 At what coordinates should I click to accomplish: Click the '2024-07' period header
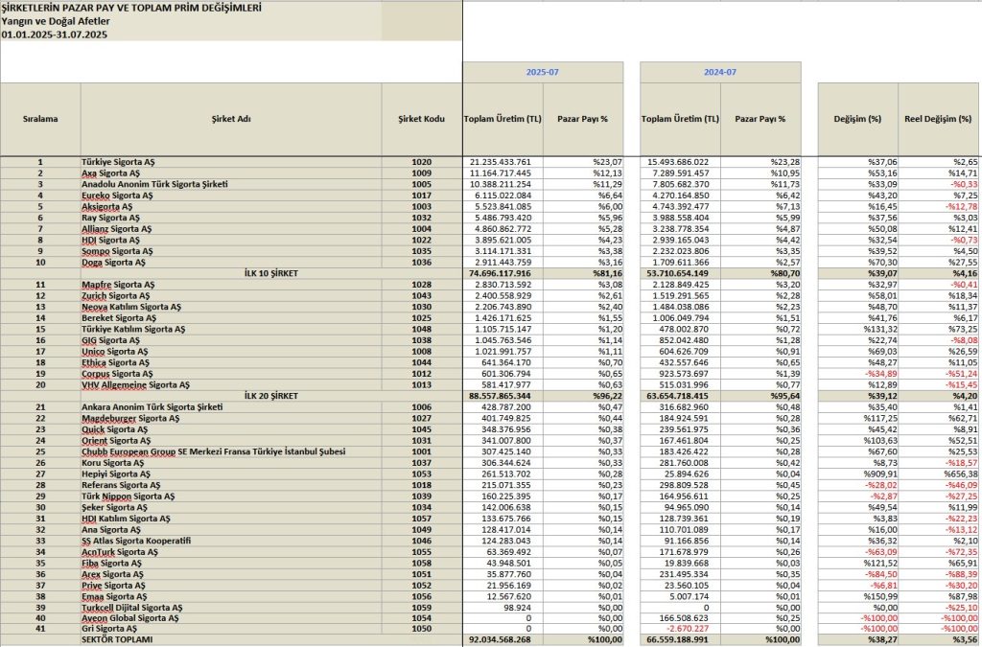[720, 72]
